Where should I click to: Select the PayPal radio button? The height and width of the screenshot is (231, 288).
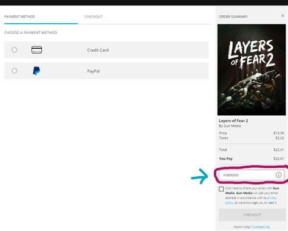(15, 71)
